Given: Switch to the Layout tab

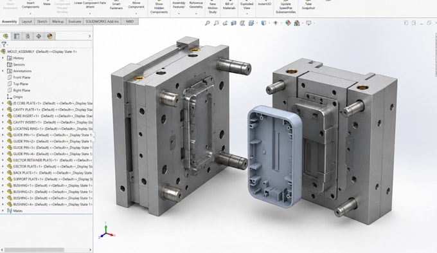Looking at the screenshot, I should 27,21.
